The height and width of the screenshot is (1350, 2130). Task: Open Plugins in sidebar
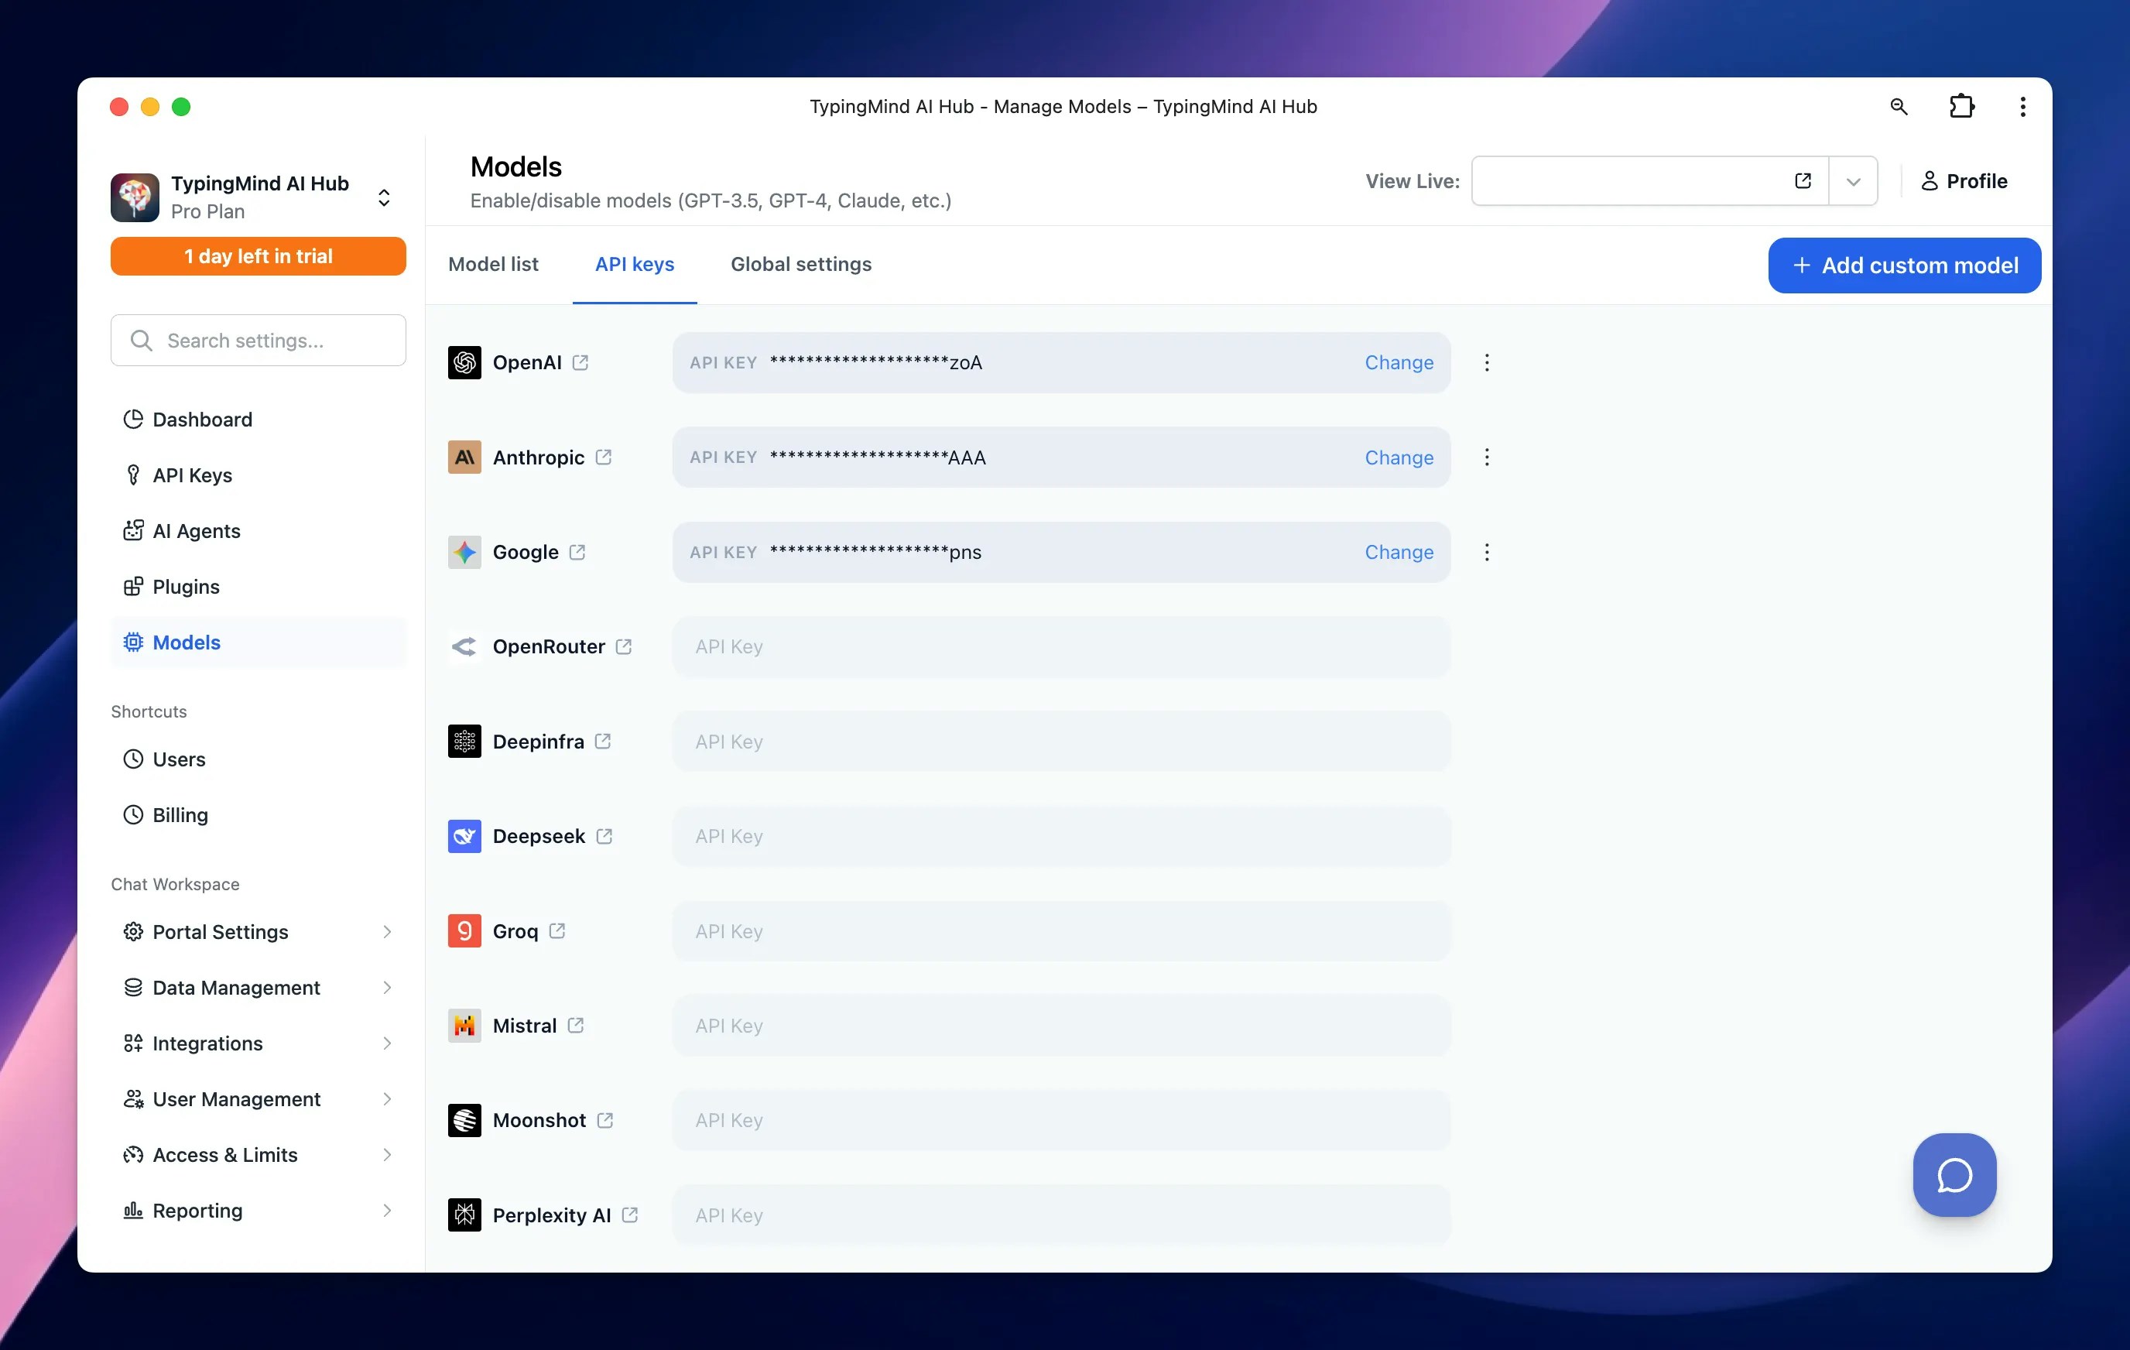tap(259, 587)
